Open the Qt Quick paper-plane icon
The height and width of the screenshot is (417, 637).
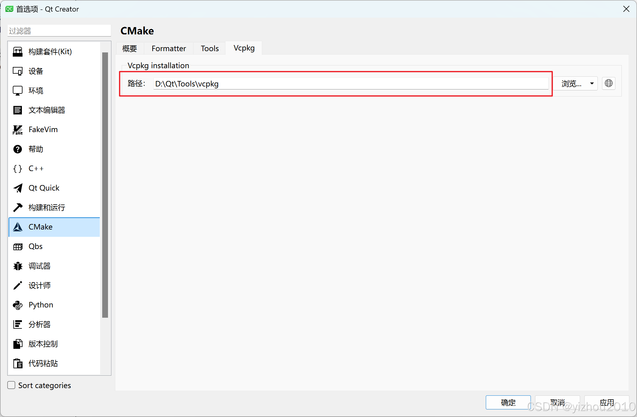[x=18, y=188]
